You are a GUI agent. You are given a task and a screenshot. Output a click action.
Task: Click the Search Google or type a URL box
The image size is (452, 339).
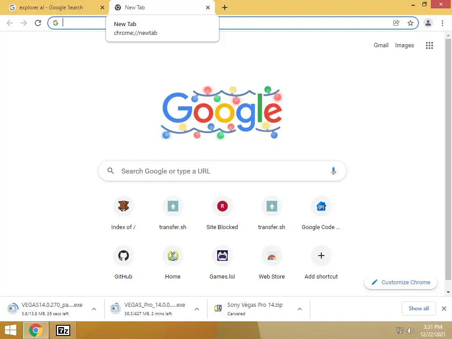[222, 171]
